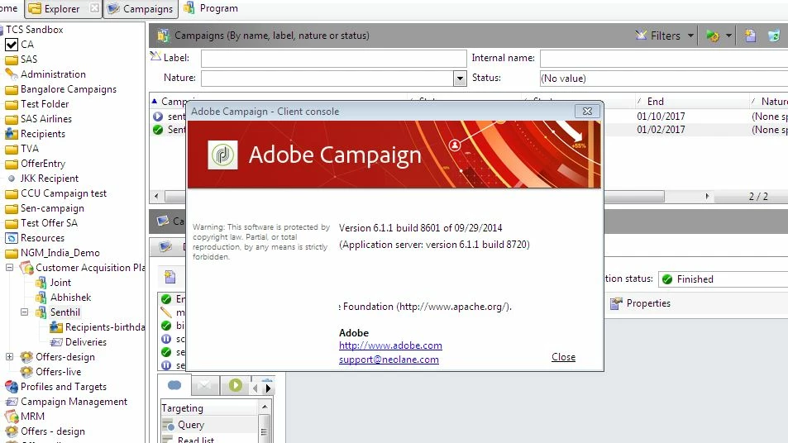
Task: Select Offers-live node icon
Action: pos(26,372)
